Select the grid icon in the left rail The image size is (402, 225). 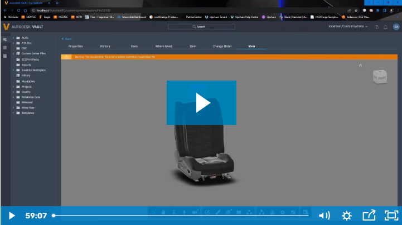coord(5,48)
